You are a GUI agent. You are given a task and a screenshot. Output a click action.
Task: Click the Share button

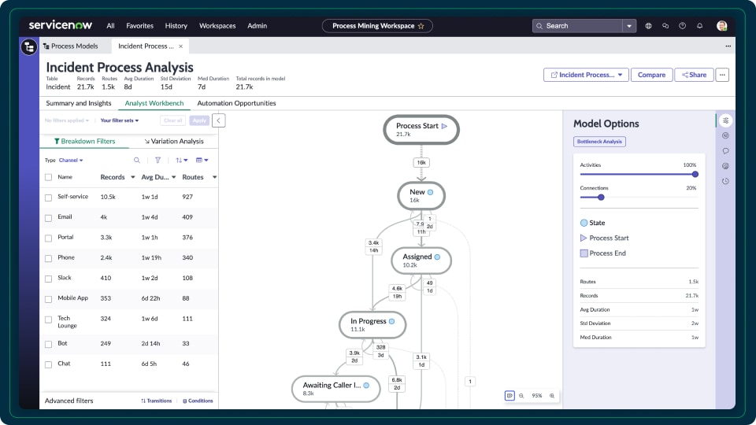(x=694, y=75)
